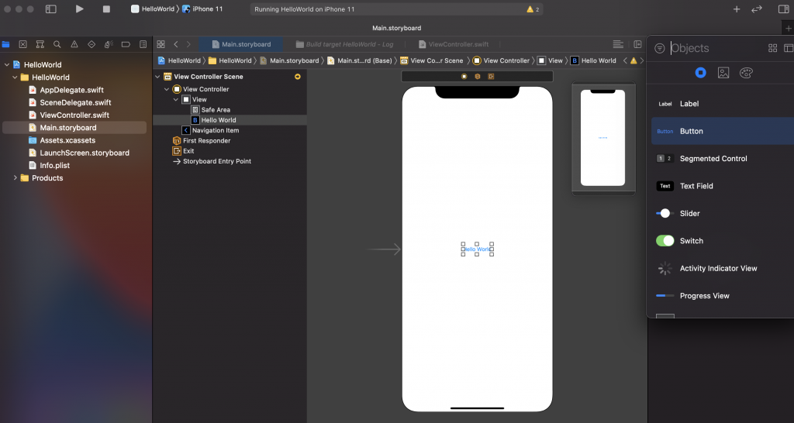Open SceneDelegate.swift file
The image size is (794, 423).
[x=75, y=103]
